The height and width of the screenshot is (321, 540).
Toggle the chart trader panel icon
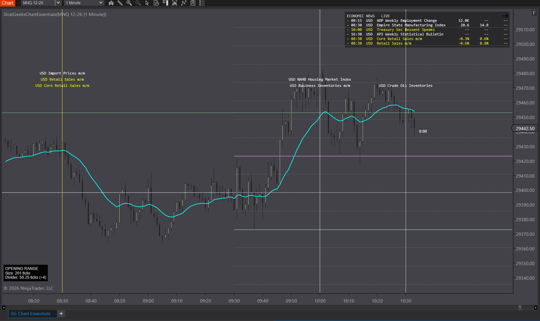[x=165, y=3]
